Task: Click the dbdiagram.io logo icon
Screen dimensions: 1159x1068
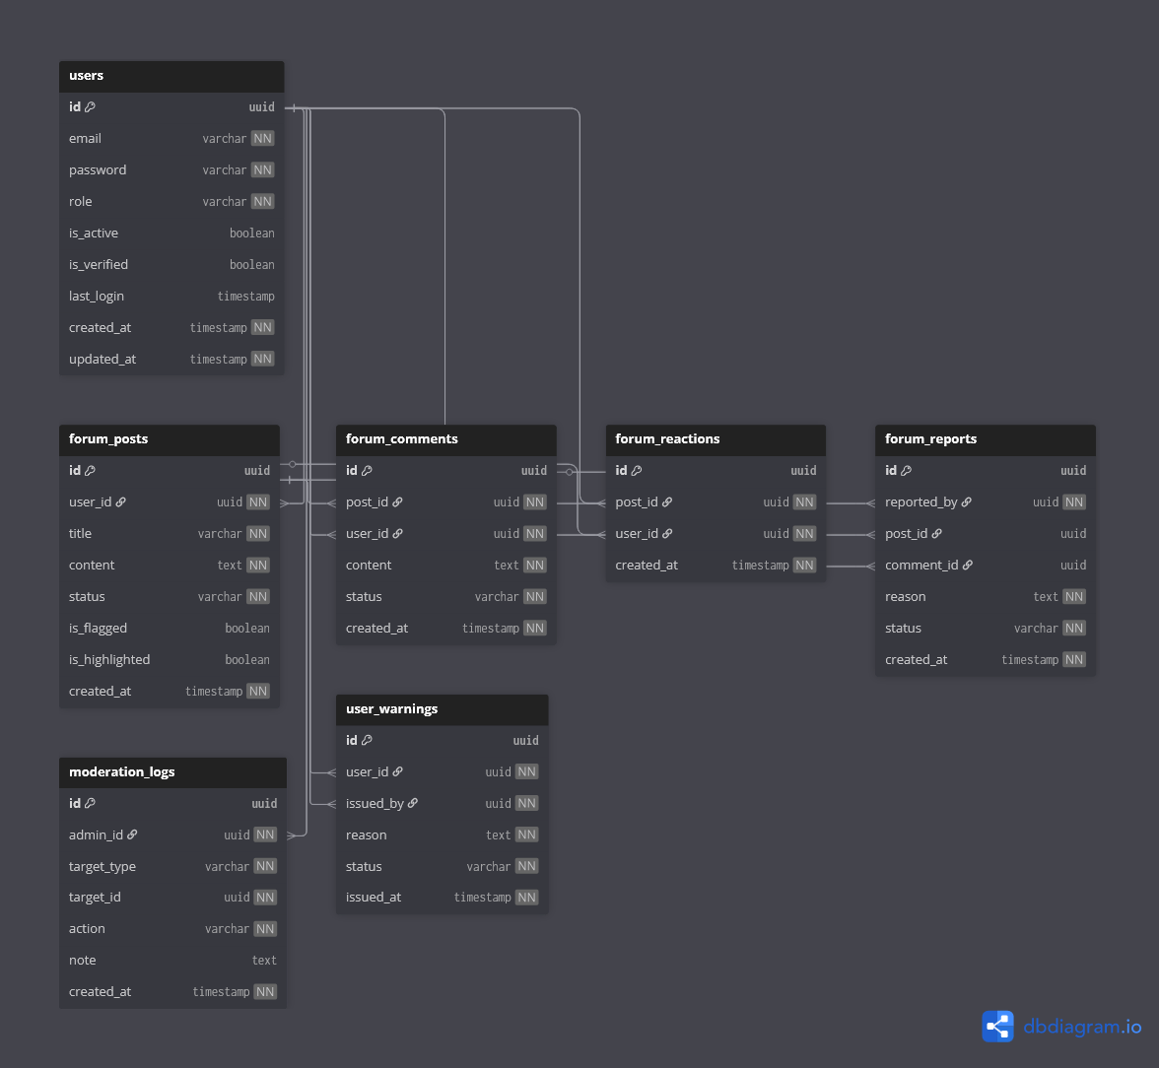Action: 997,1026
